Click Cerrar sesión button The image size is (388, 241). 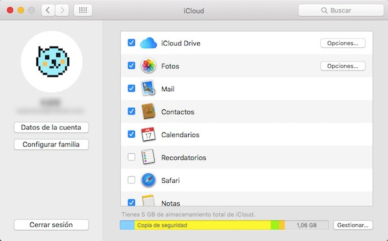(51, 225)
